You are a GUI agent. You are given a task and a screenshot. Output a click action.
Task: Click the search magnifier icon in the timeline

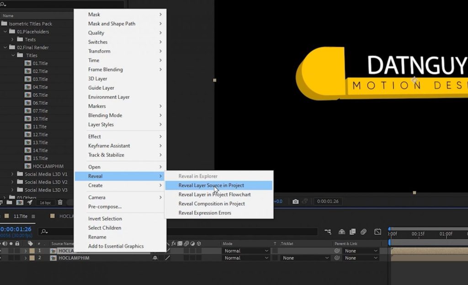pos(44,231)
